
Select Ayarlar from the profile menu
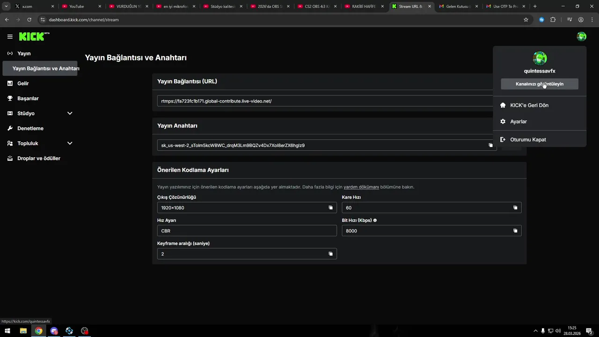click(519, 122)
